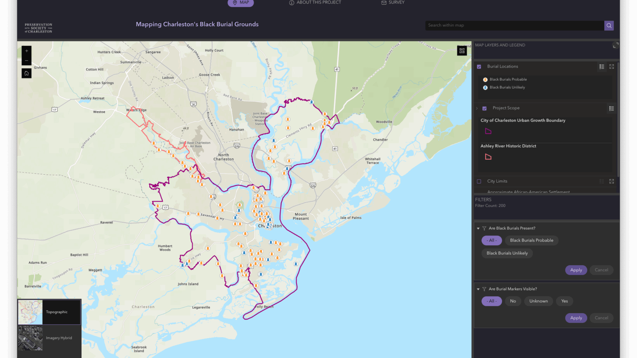Viewport: 637px width, 358px height.
Task: Click the Route 26 interstate shield
Action: [193, 104]
